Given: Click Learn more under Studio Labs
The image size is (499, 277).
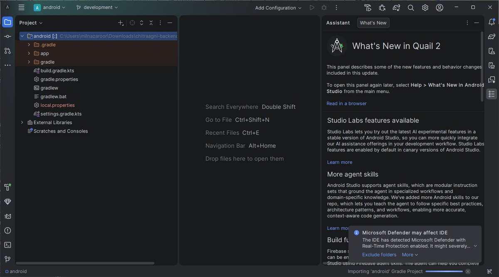Looking at the screenshot, I should pyautogui.click(x=339, y=162).
